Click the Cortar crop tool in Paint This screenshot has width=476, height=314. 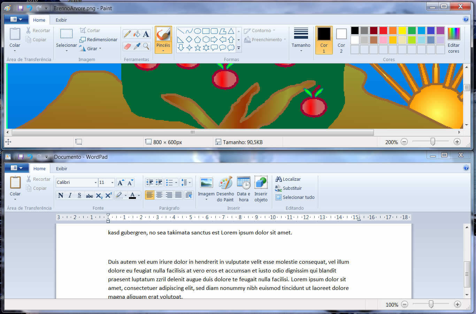90,30
